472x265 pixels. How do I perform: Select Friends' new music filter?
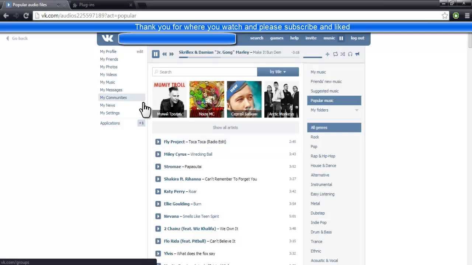[x=326, y=82]
